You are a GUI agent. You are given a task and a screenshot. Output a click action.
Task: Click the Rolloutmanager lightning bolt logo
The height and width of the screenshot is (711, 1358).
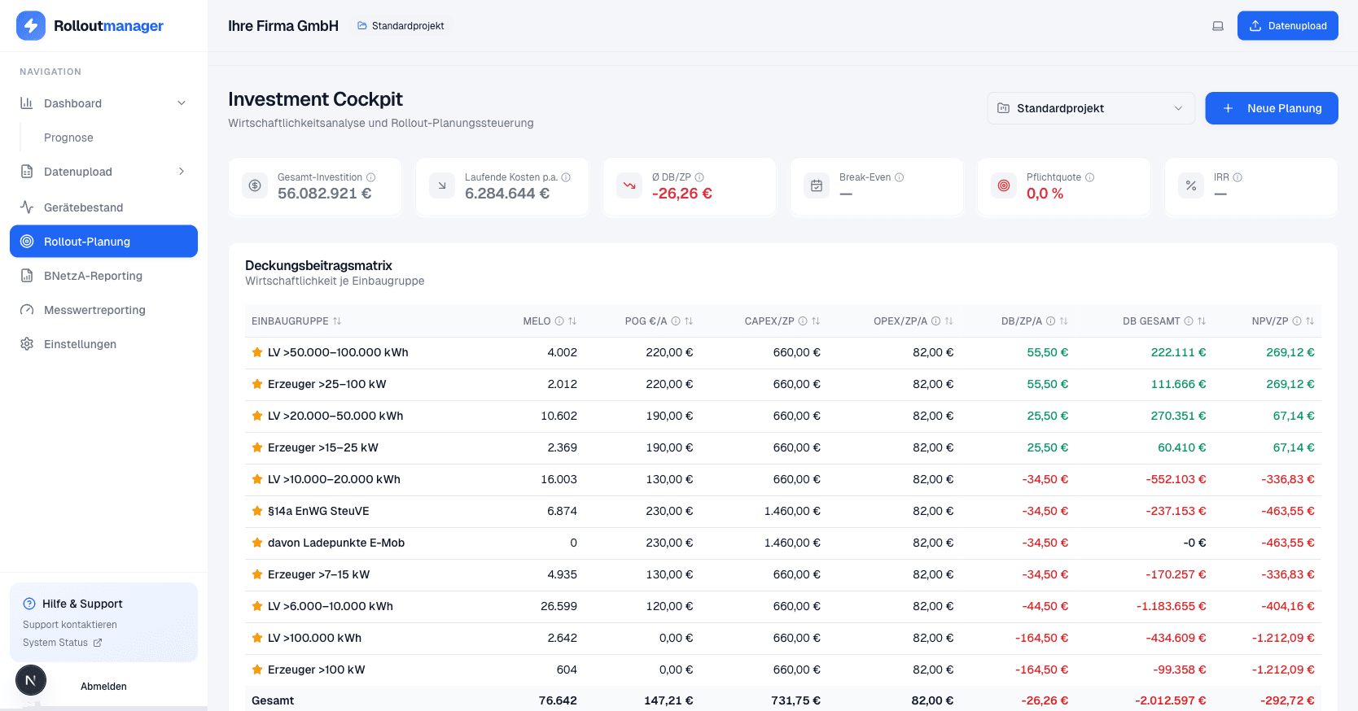click(x=31, y=26)
